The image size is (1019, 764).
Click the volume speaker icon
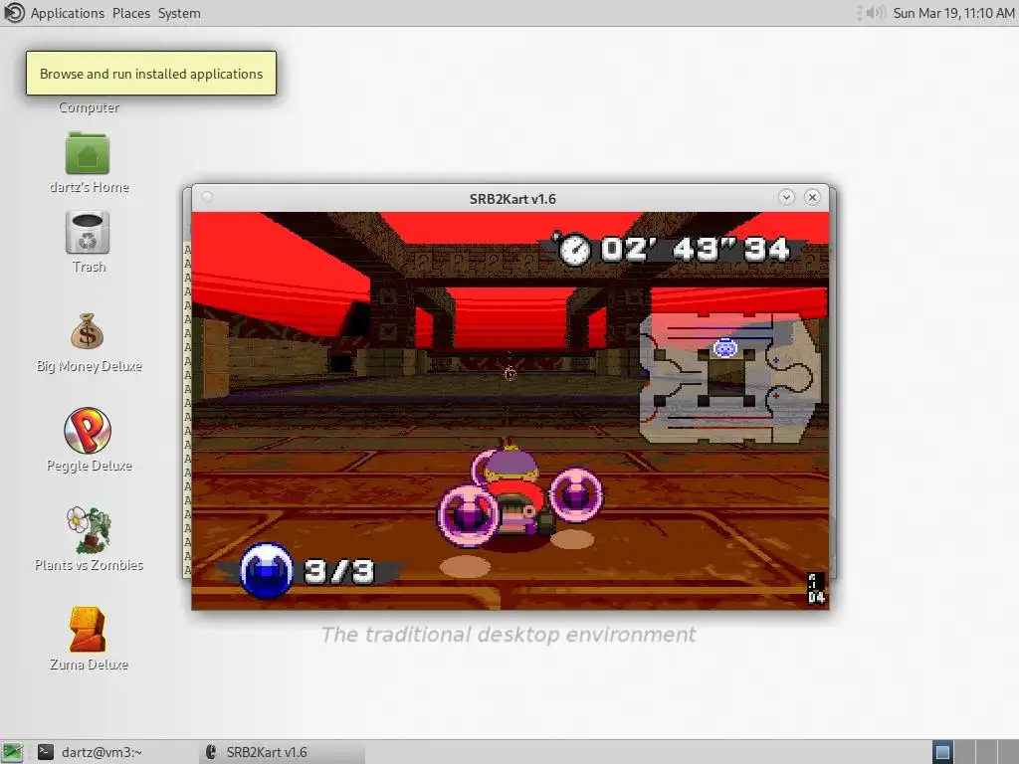point(876,13)
